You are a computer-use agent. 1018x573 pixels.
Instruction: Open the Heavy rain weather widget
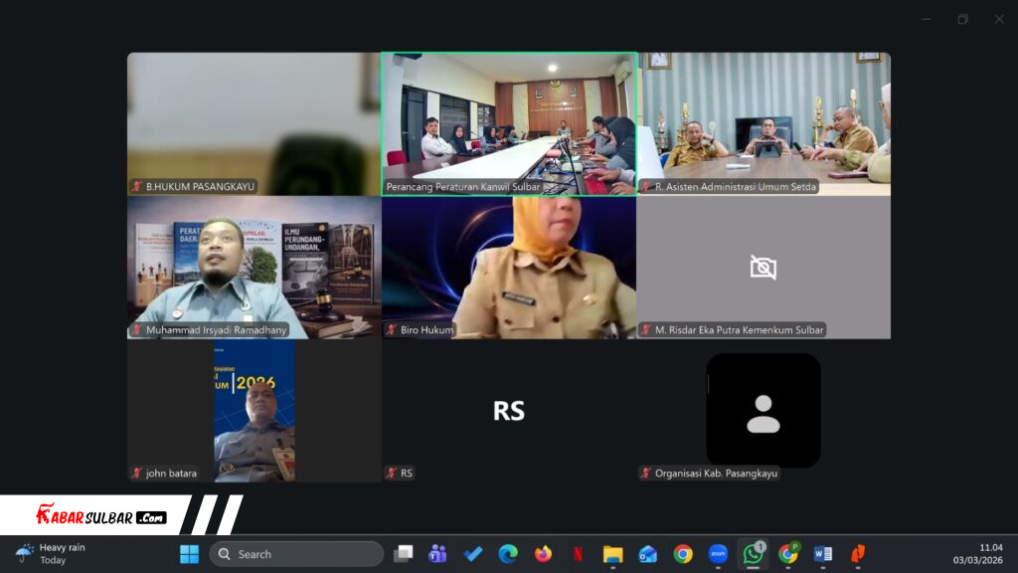[x=52, y=553]
